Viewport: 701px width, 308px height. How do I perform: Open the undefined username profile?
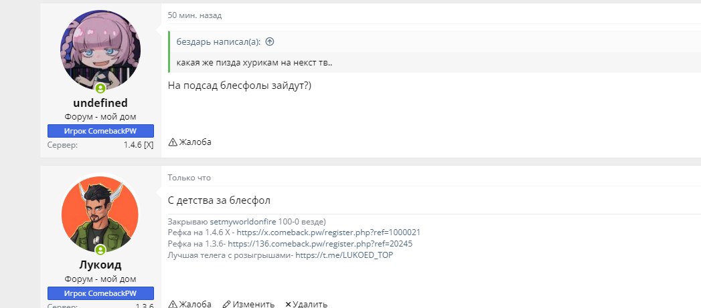tap(100, 103)
